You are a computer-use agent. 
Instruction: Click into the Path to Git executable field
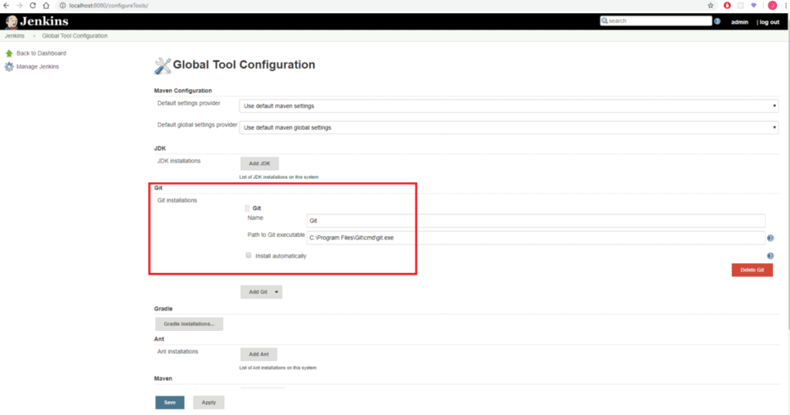click(535, 238)
